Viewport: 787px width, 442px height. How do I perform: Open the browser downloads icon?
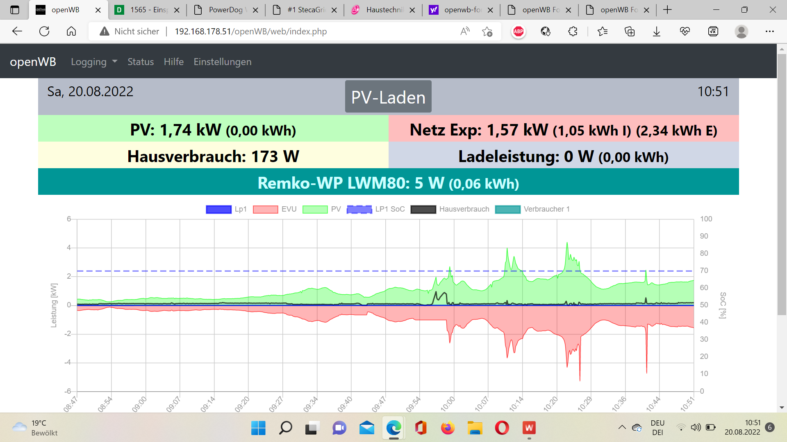(657, 32)
